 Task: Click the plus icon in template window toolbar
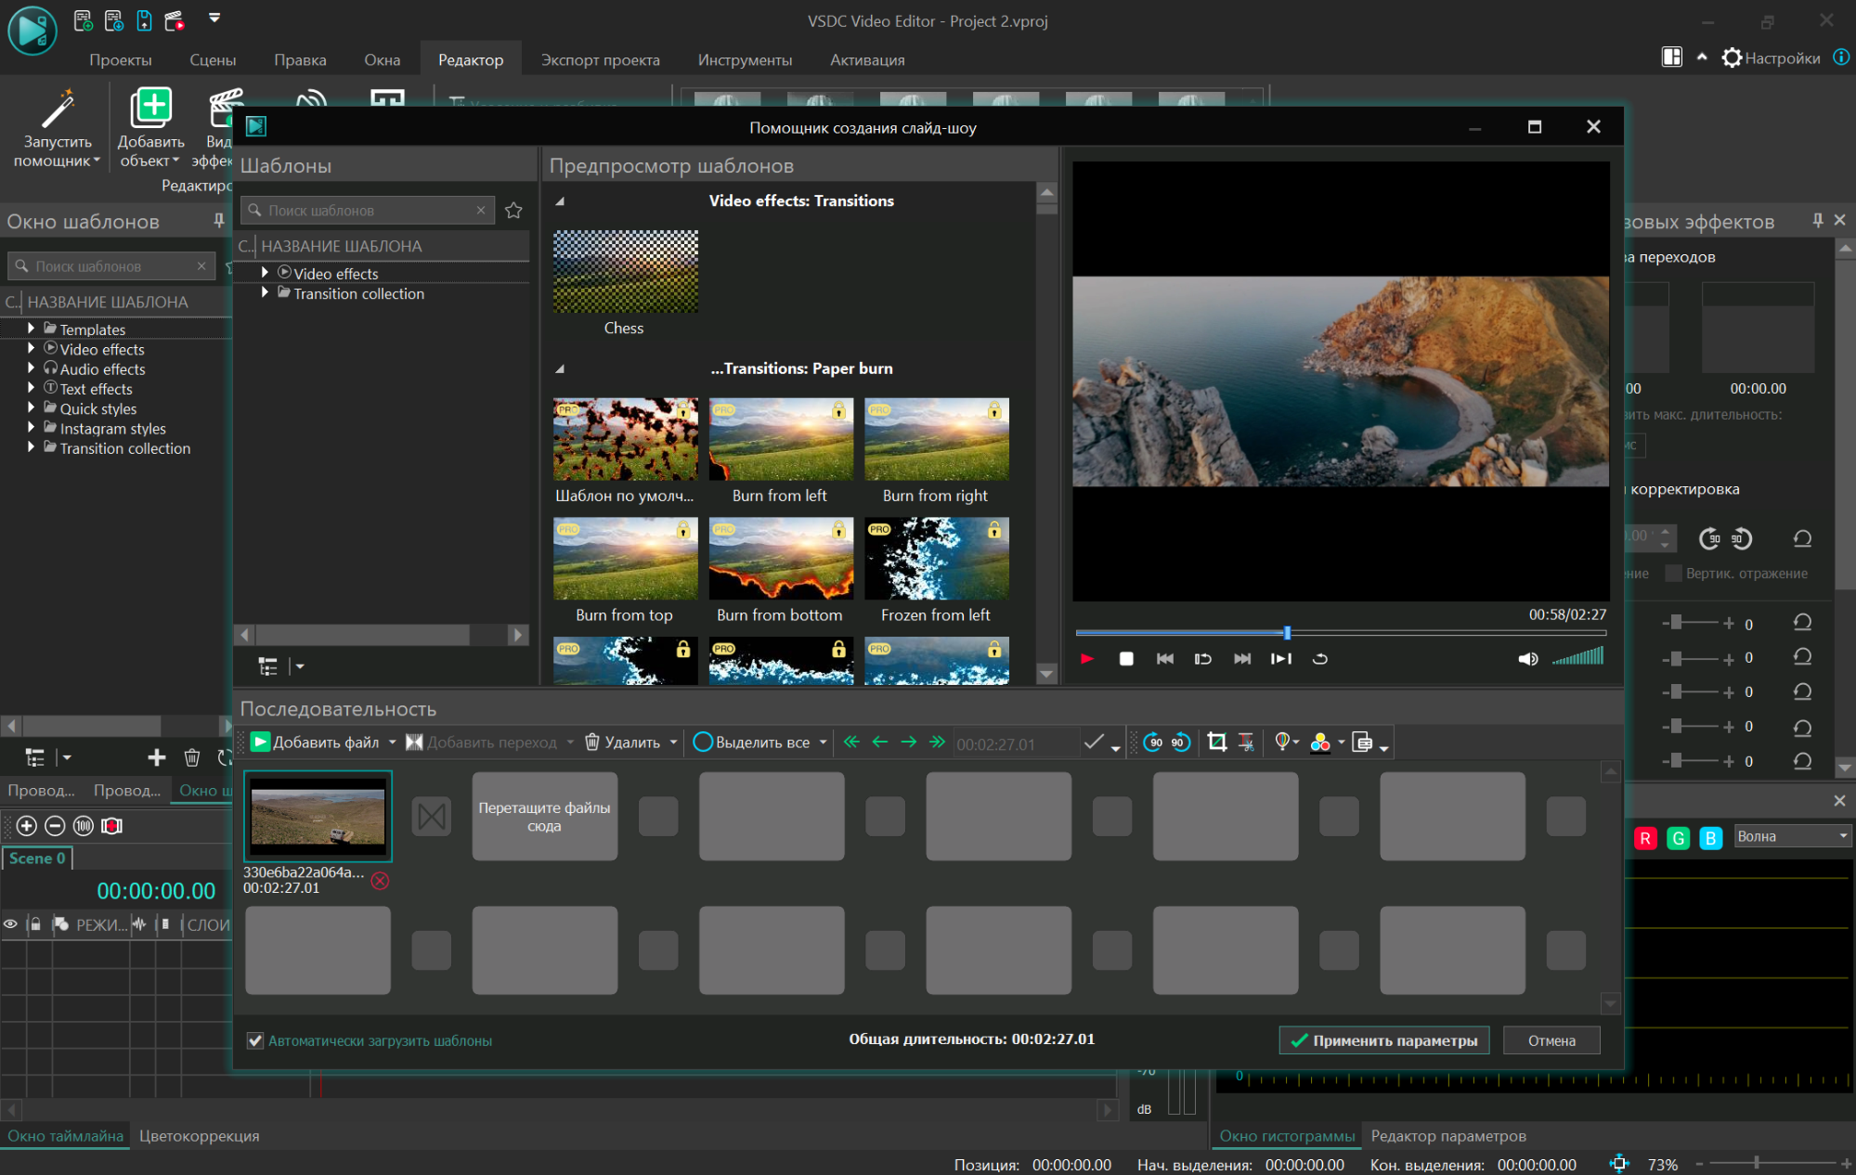click(x=157, y=758)
